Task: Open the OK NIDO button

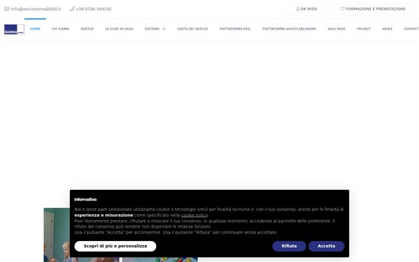Action: 307,9
